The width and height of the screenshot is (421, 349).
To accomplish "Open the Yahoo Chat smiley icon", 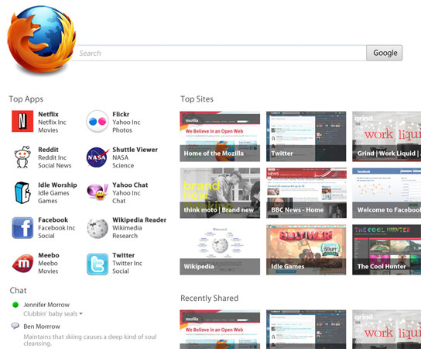I will point(98,192).
